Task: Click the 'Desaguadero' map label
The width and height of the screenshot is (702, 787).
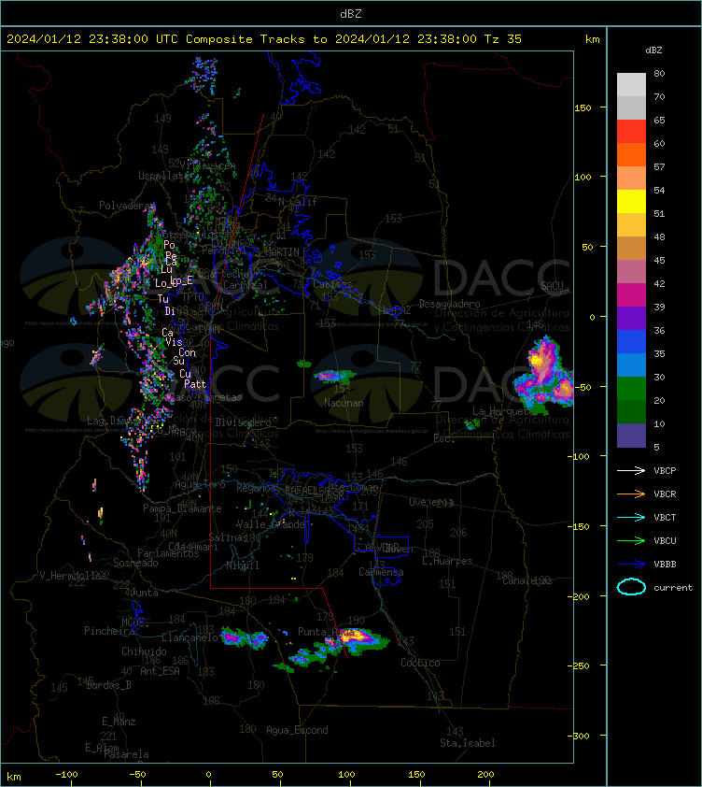Action: (x=449, y=304)
